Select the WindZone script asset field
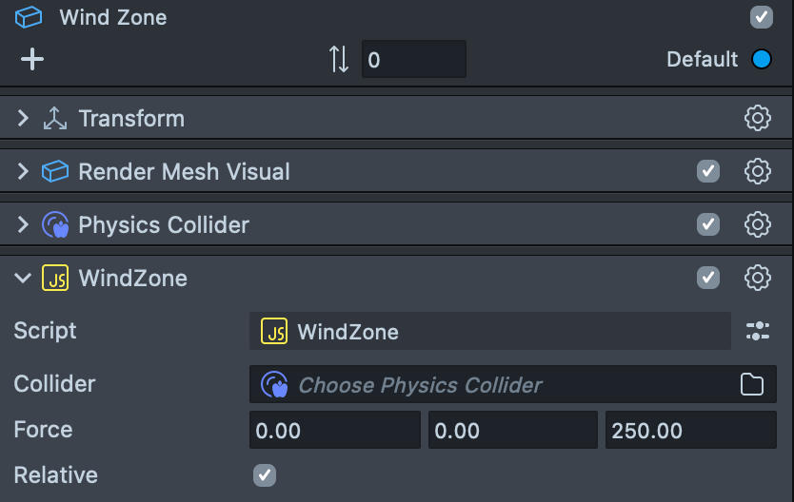Screen dimensions: 794x502 [x=489, y=331]
